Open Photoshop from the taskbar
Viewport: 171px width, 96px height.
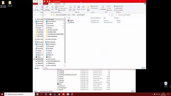(55, 94)
